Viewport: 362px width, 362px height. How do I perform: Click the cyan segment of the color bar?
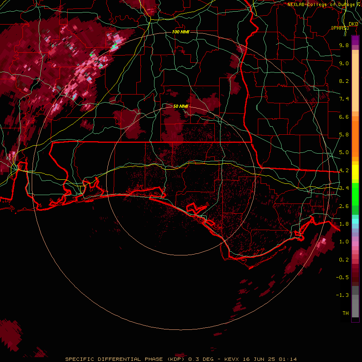[355, 221]
